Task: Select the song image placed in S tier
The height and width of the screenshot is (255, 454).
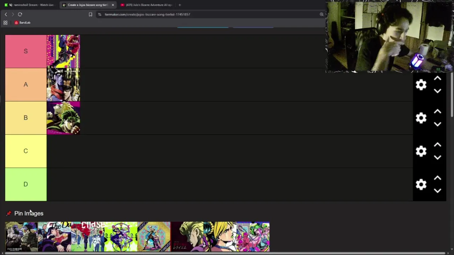Action: click(x=63, y=51)
